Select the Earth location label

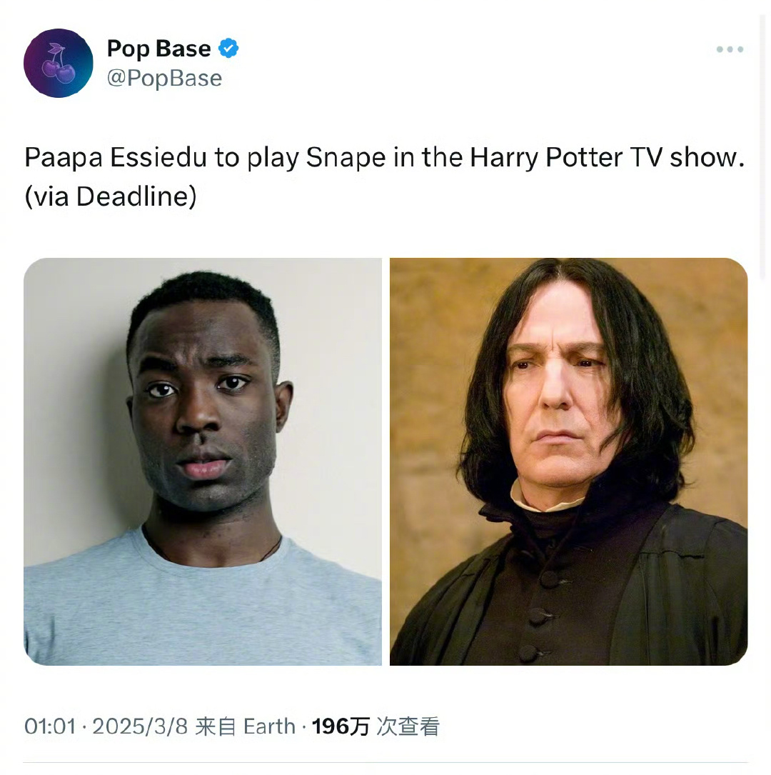pos(269,726)
